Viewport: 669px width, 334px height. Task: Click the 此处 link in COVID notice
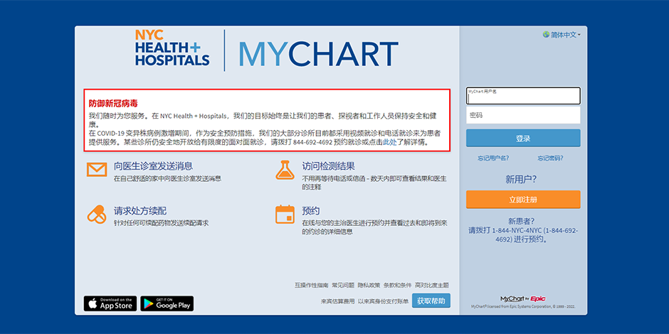pos(389,142)
